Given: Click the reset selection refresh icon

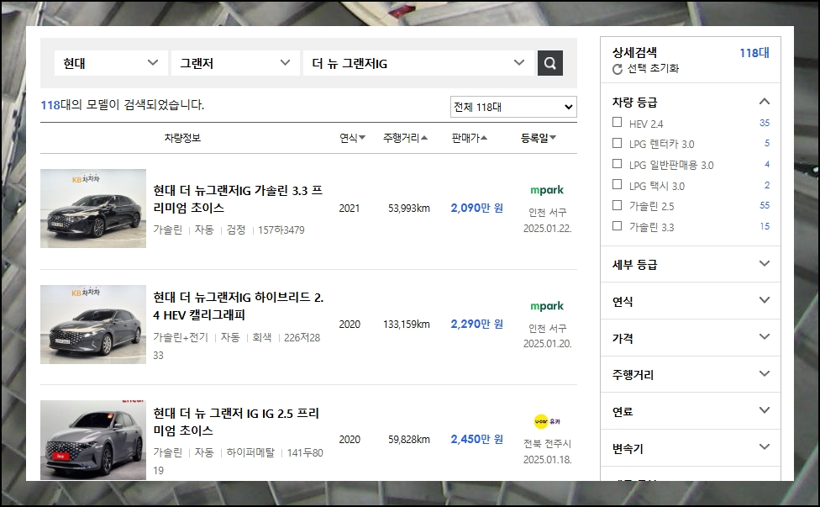Looking at the screenshot, I should (618, 69).
